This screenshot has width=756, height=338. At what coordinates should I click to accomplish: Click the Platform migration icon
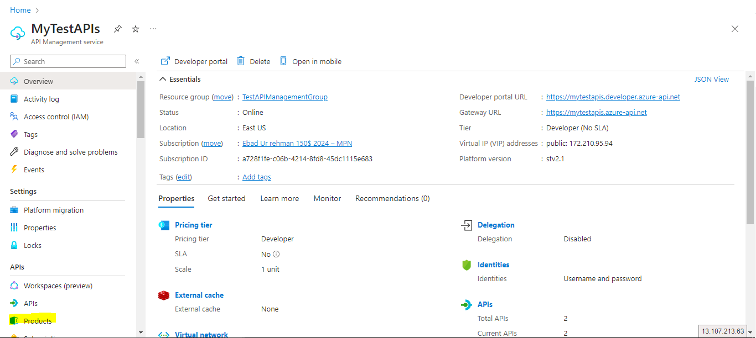coord(14,210)
